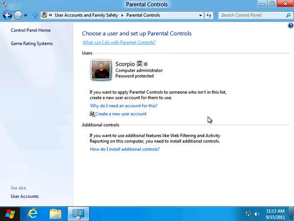Open the recent pages dropdown arrow

[25, 15]
